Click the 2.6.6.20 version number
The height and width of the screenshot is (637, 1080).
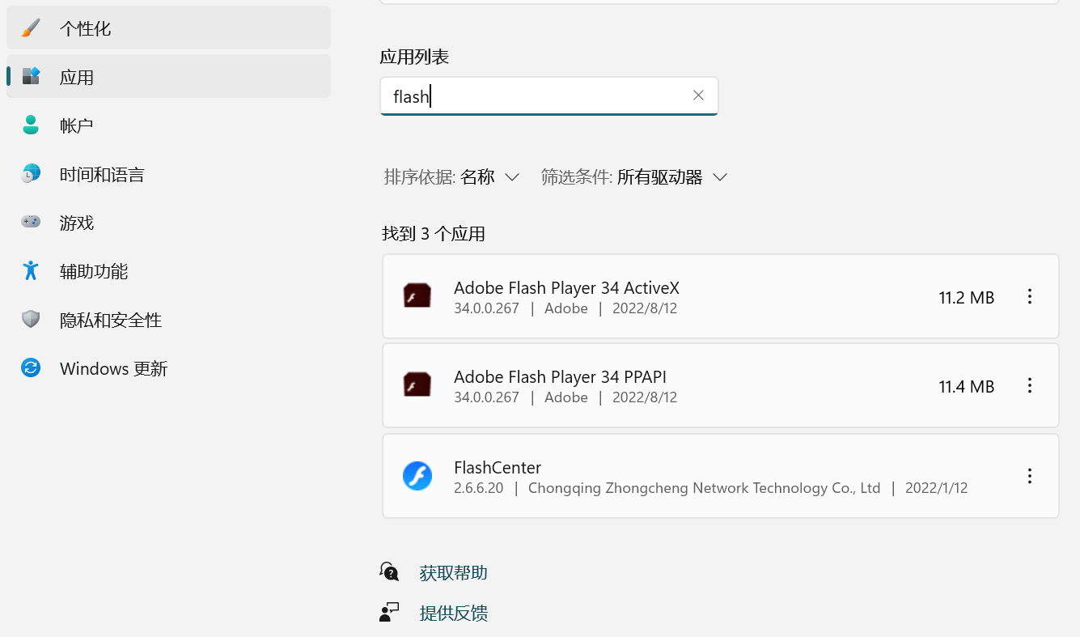click(x=479, y=488)
